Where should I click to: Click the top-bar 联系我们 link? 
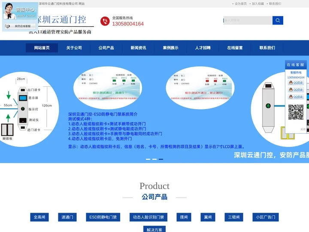coord(275,4)
